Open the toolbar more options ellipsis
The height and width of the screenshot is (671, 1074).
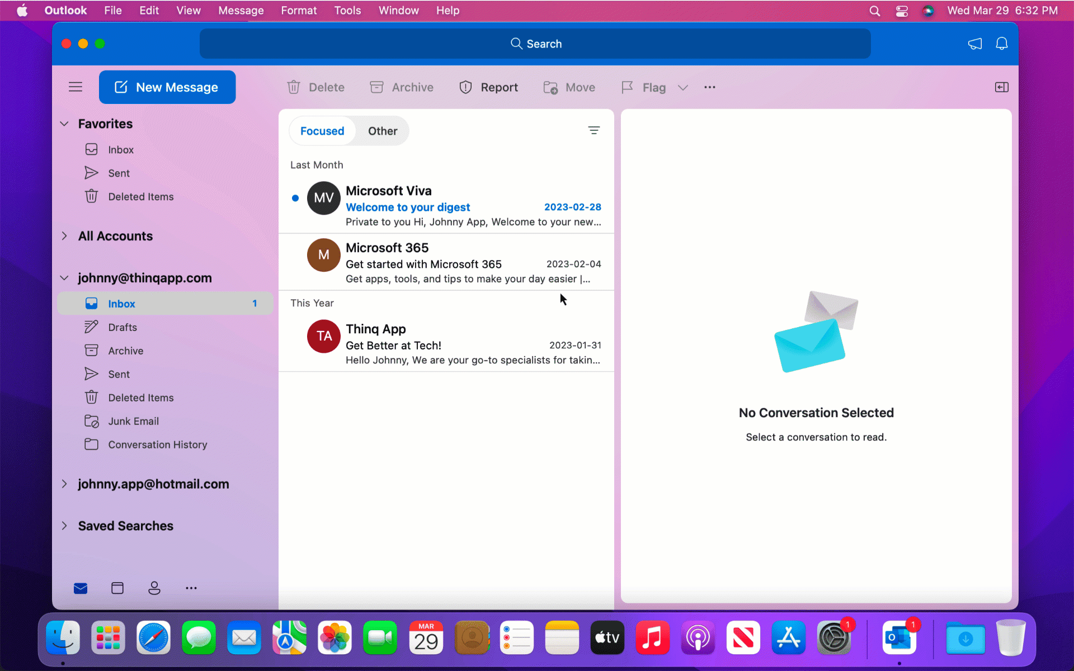click(710, 87)
